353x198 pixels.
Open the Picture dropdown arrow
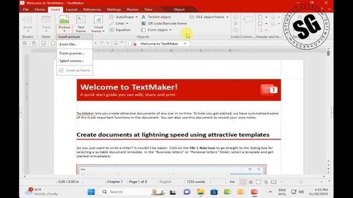65,31
